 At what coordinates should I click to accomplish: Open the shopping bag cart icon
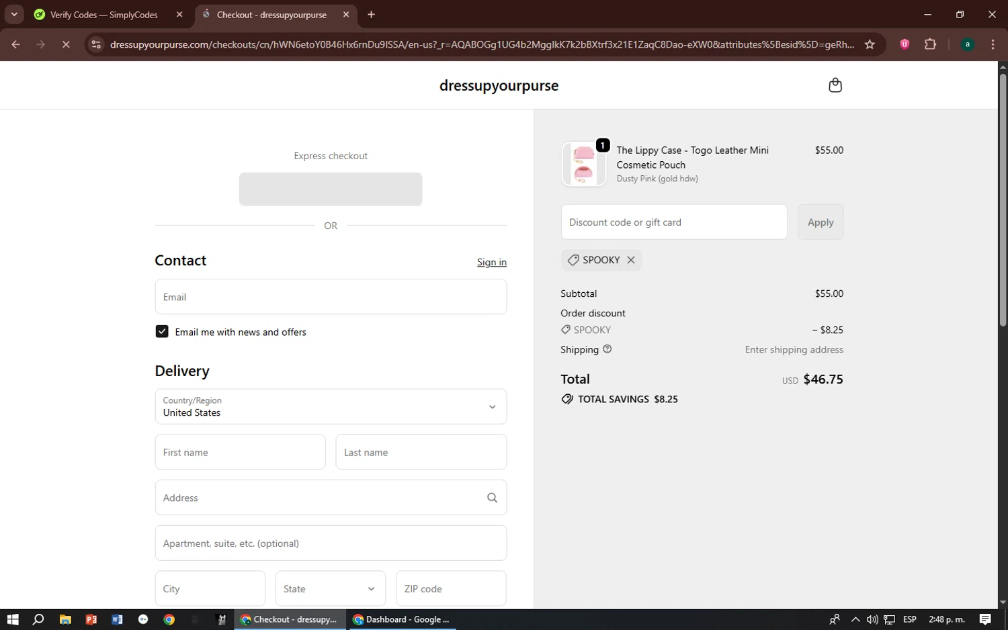[x=835, y=85]
